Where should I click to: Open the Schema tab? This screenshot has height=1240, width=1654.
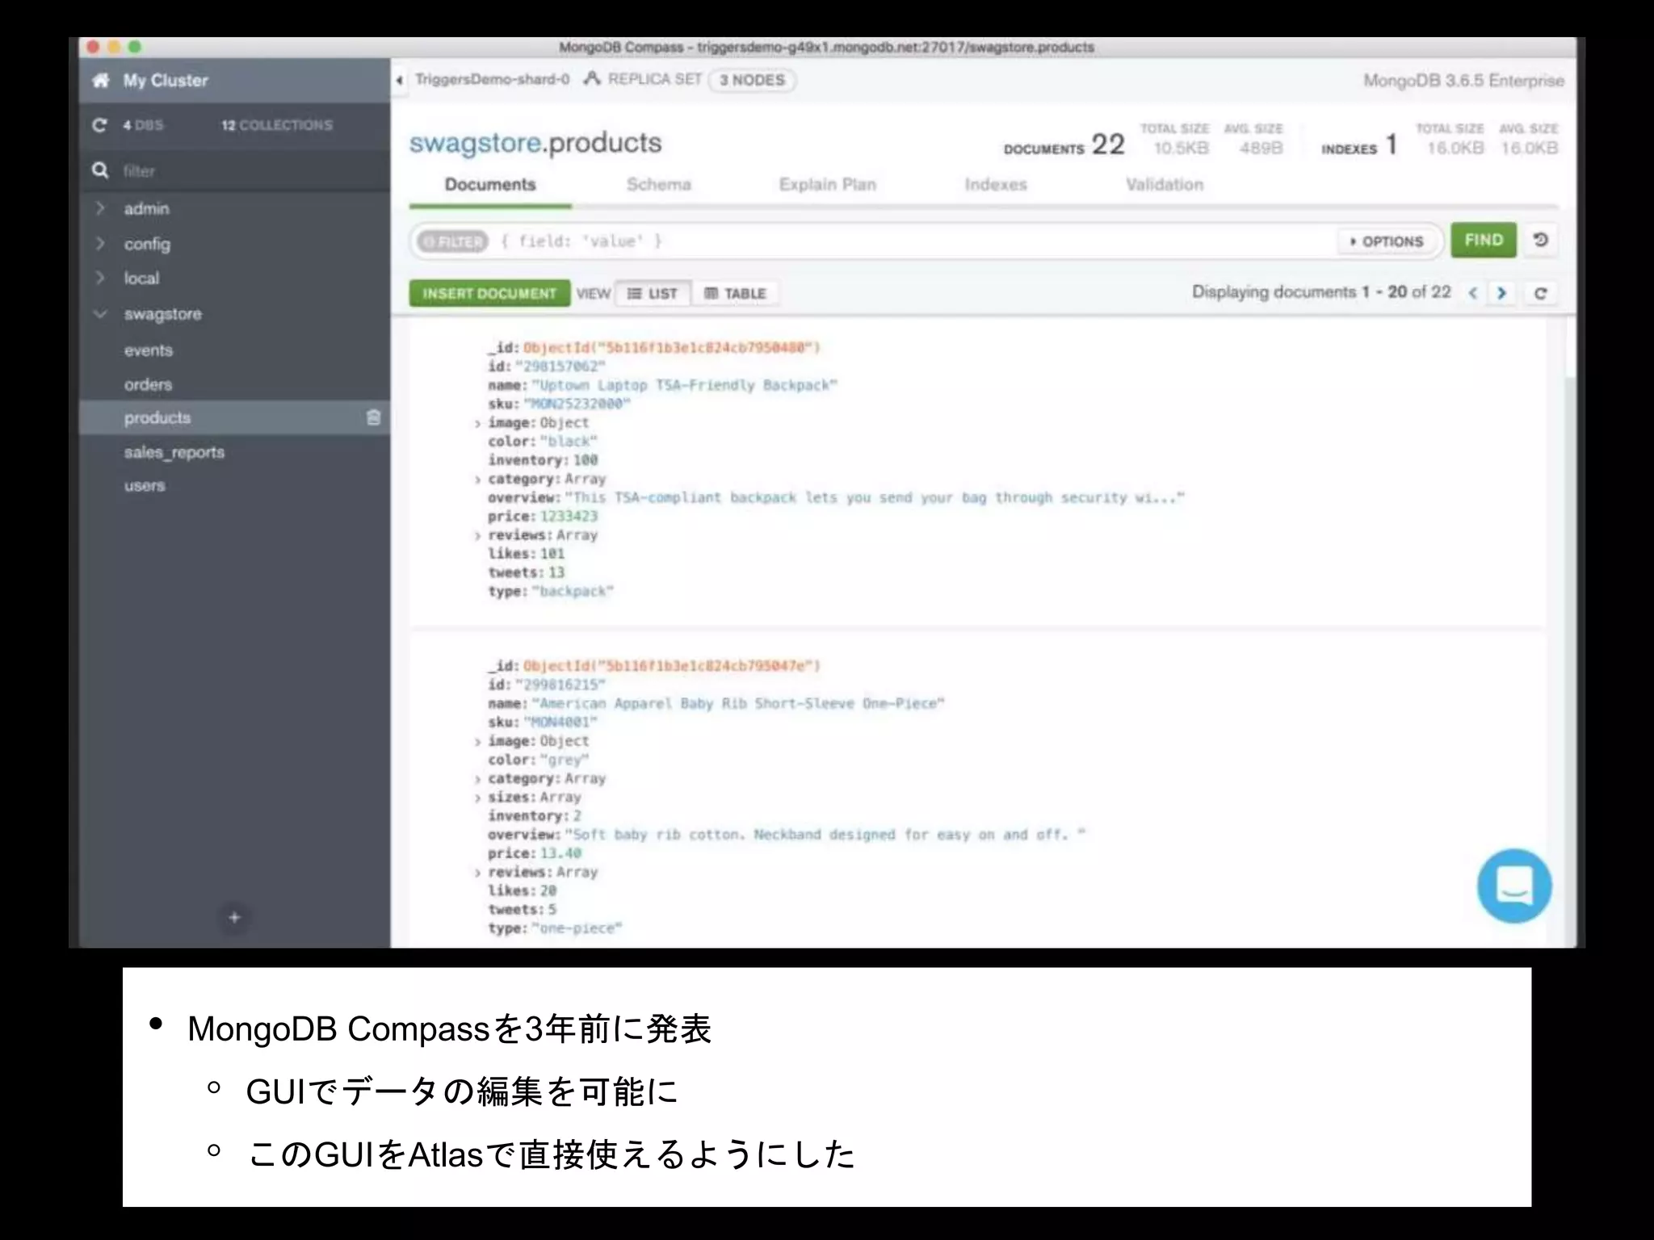[x=658, y=185]
